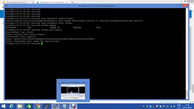Close the EC2 Management Console tab

pyautogui.click(x=33, y=2)
